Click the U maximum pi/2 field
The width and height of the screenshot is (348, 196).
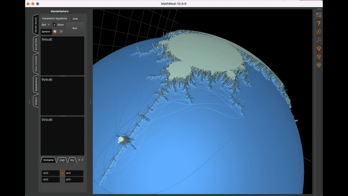74,173
